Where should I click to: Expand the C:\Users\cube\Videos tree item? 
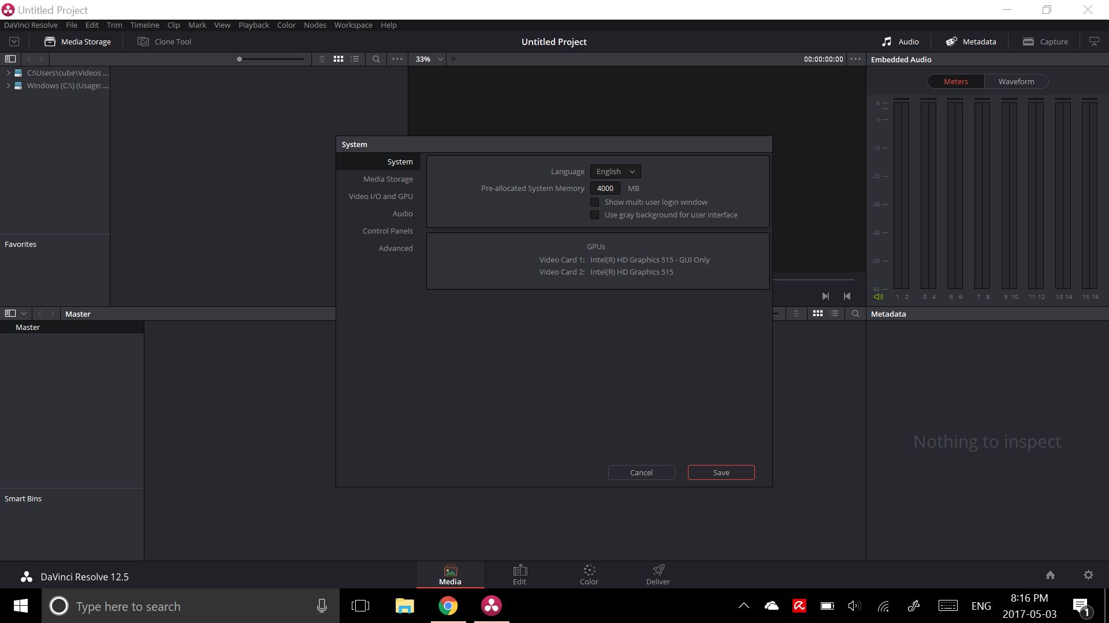tap(8, 73)
